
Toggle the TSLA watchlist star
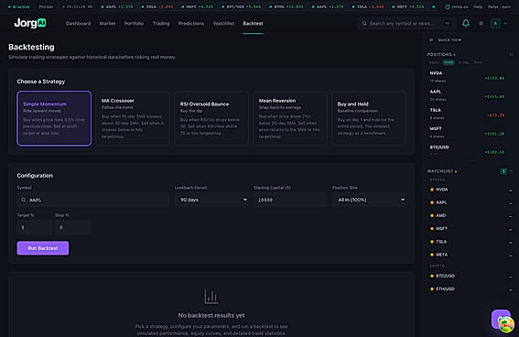click(432, 242)
